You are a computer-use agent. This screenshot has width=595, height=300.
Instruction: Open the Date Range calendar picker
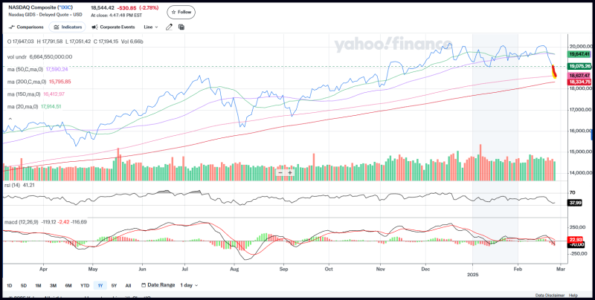pyautogui.click(x=158, y=285)
